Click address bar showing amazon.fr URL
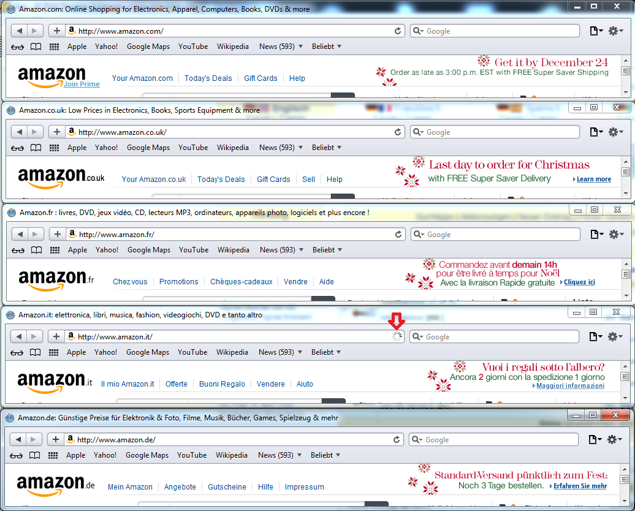635x511 pixels. coord(236,235)
